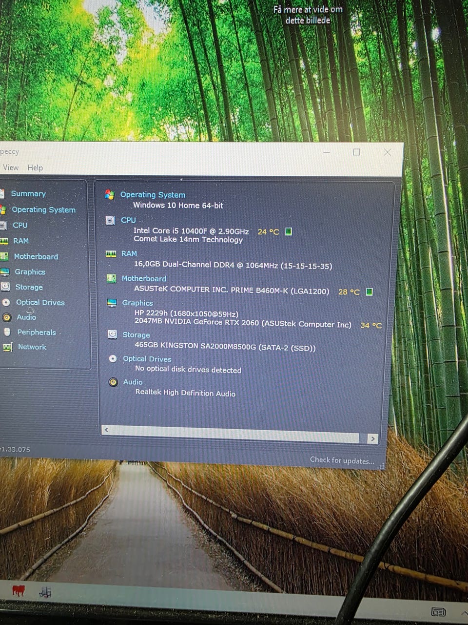
Task: Select Optical Drives in the sidebar
Action: [x=40, y=302]
